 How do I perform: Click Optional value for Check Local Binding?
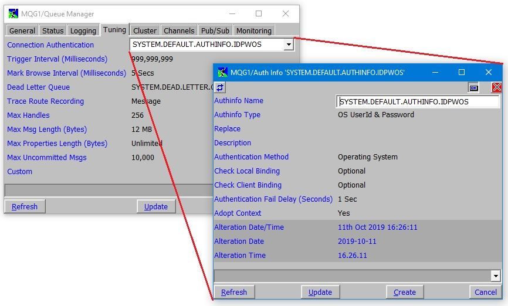coord(351,171)
